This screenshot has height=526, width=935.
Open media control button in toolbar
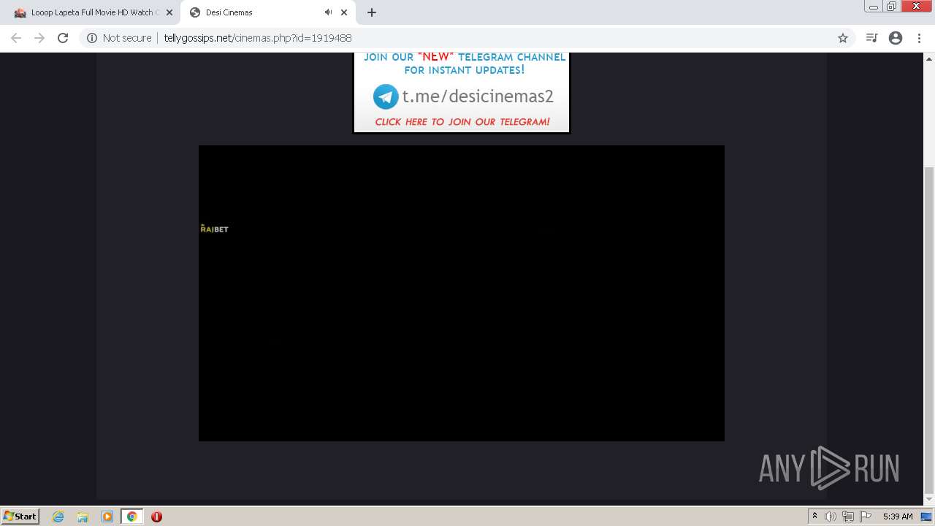pyautogui.click(x=871, y=38)
